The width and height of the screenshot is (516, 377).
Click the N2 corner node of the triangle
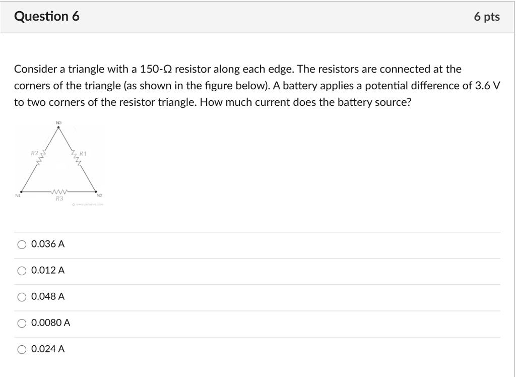pos(96,191)
